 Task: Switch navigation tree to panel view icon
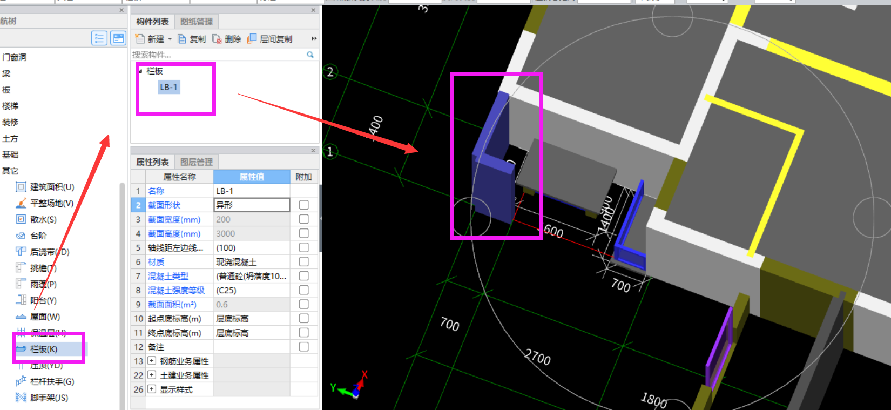click(118, 38)
